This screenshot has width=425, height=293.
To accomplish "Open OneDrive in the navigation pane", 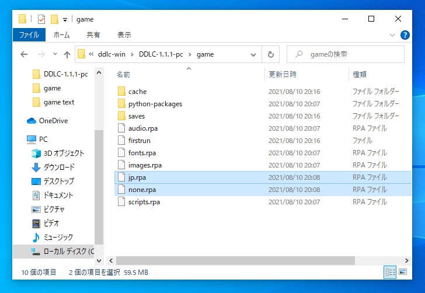I will (x=47, y=121).
